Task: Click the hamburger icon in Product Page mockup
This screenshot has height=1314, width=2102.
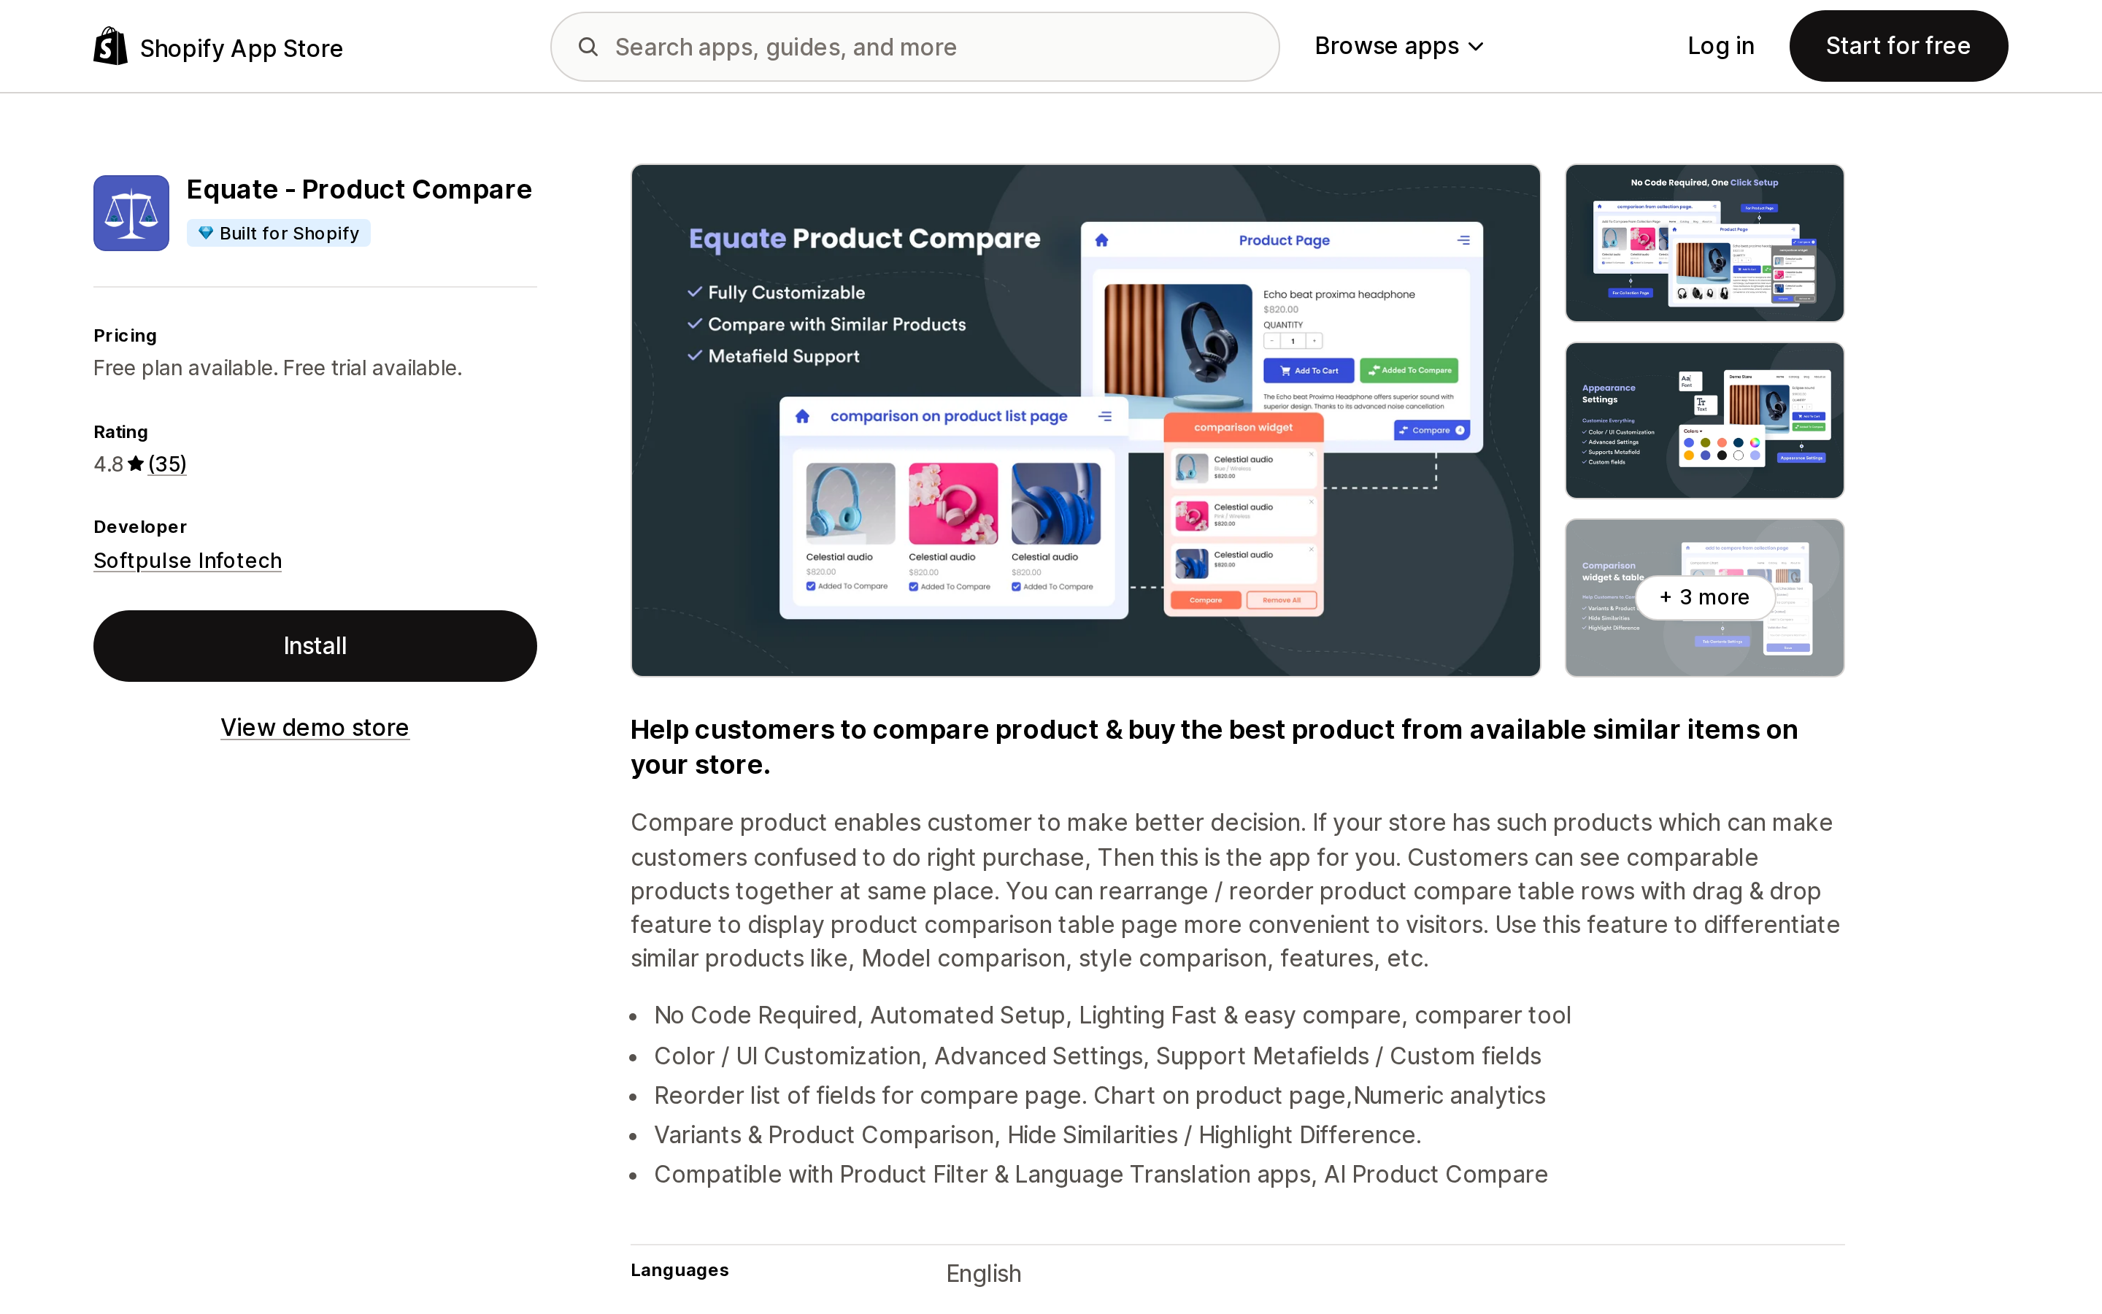Action: point(1463,241)
